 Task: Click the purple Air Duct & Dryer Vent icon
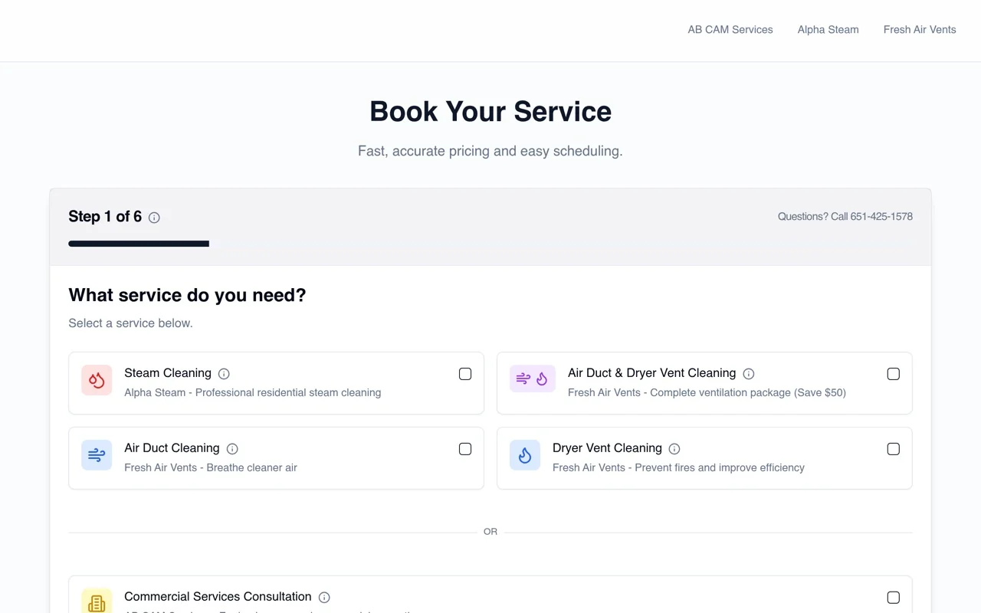[533, 379]
